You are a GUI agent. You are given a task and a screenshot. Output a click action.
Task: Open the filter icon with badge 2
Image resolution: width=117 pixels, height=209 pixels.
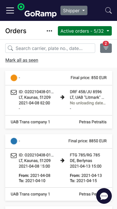[106, 48]
